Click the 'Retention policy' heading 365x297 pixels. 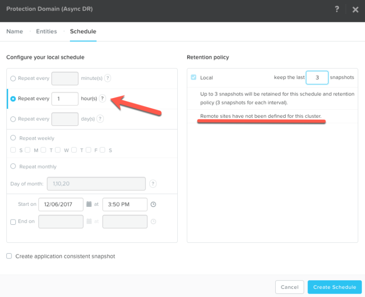(208, 57)
